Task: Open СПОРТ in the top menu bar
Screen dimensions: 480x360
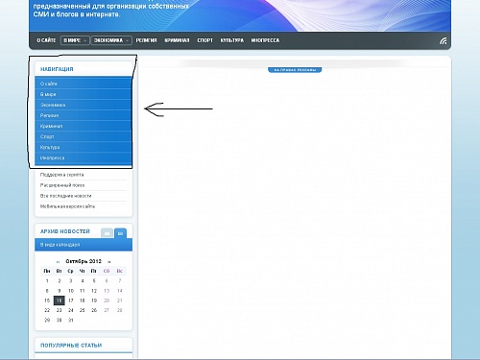Action: (x=204, y=40)
